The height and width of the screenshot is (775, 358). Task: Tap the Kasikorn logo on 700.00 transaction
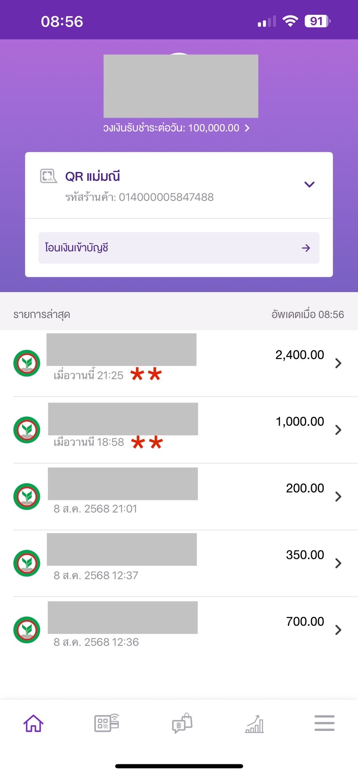(x=27, y=630)
